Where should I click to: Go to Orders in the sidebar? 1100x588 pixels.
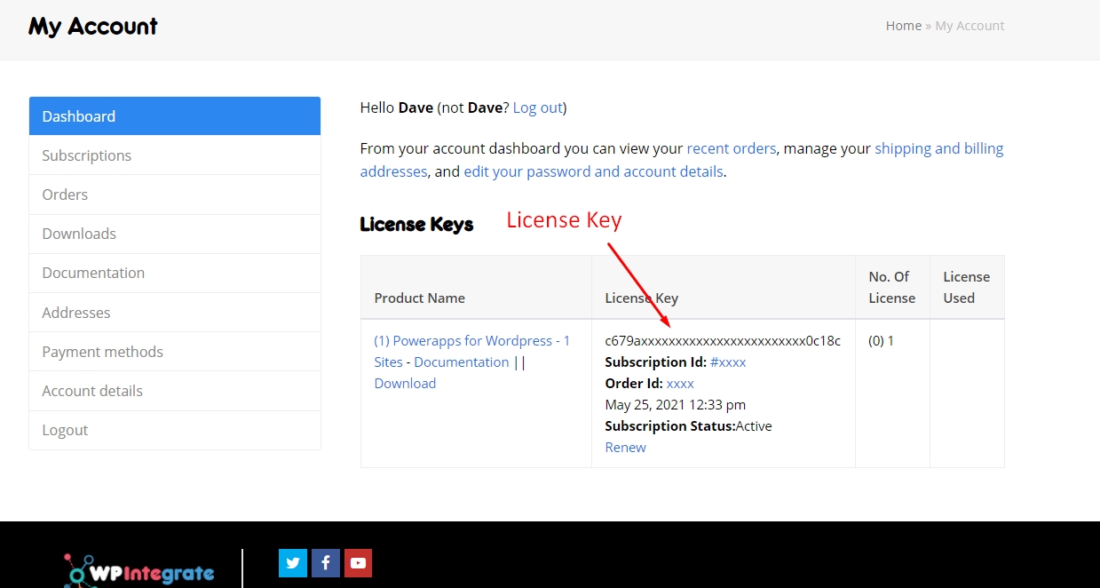[175, 195]
